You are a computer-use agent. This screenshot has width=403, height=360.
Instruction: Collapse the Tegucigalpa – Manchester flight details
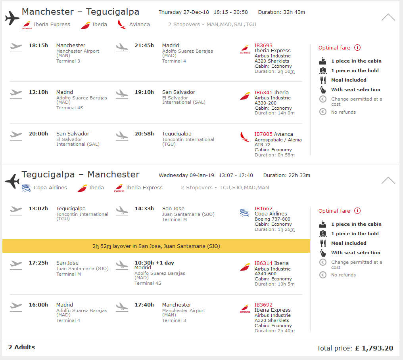tap(388, 180)
